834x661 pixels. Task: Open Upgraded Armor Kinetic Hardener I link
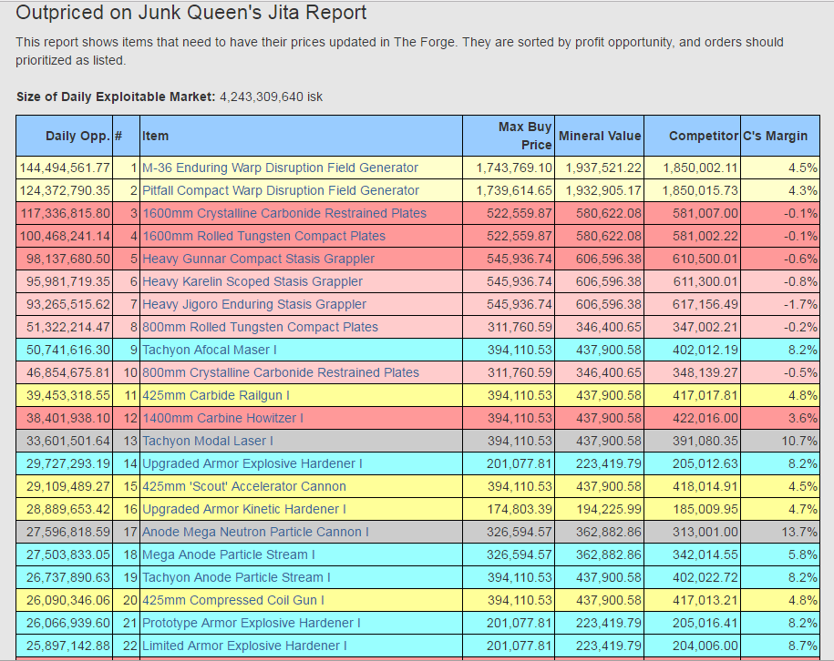pos(243,510)
